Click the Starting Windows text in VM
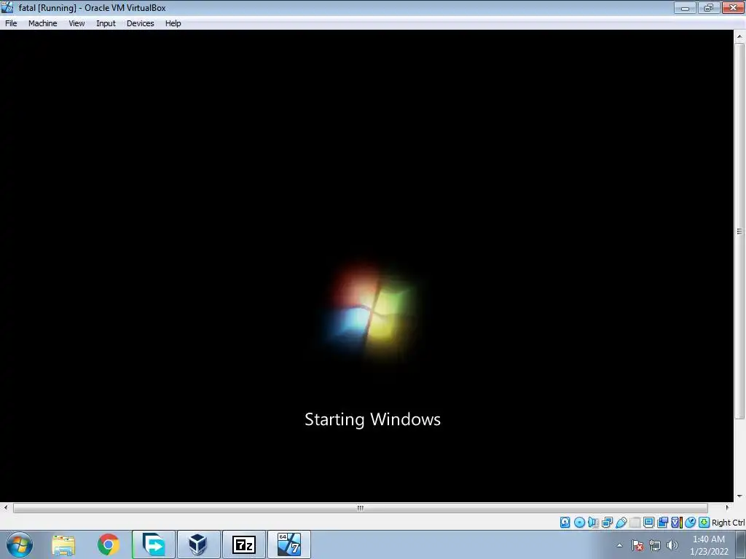Viewport: 746px width, 559px height. [x=372, y=419]
